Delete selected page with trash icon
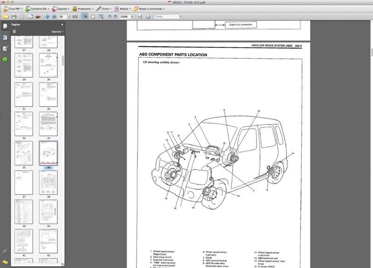 pyautogui.click(x=14, y=31)
